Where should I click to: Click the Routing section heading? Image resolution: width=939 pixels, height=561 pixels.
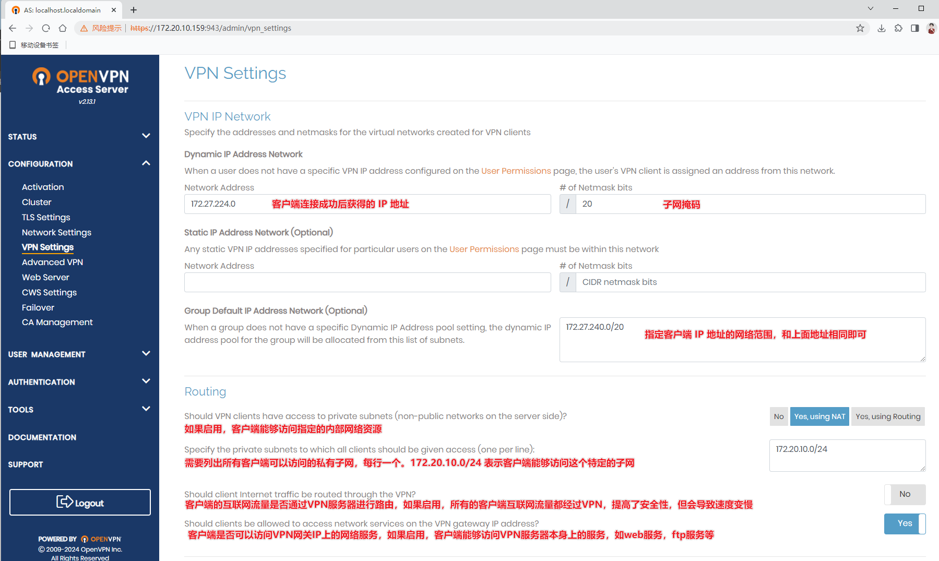pyautogui.click(x=205, y=391)
